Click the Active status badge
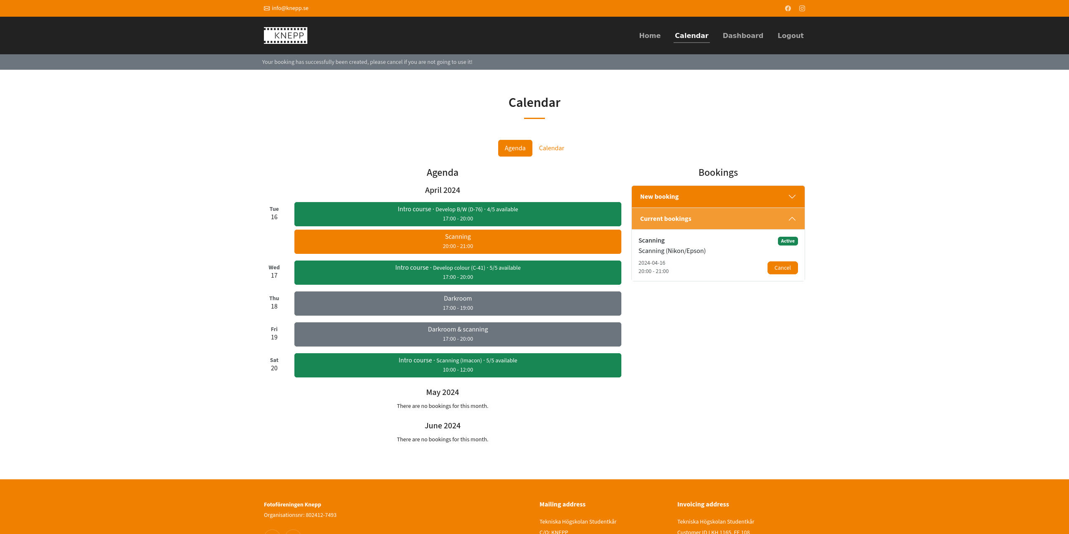1069x534 pixels. [x=788, y=241]
